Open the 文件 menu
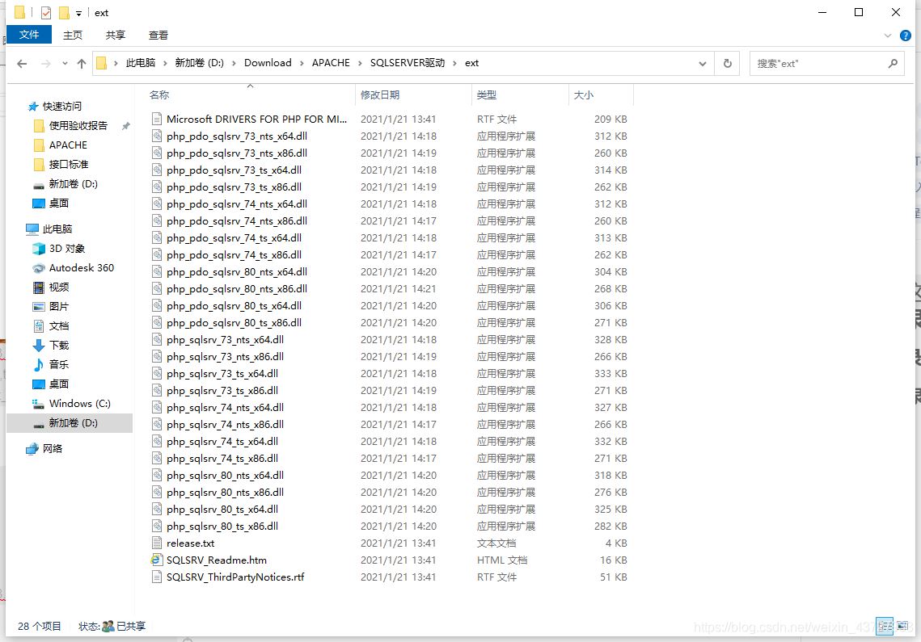 click(x=29, y=35)
